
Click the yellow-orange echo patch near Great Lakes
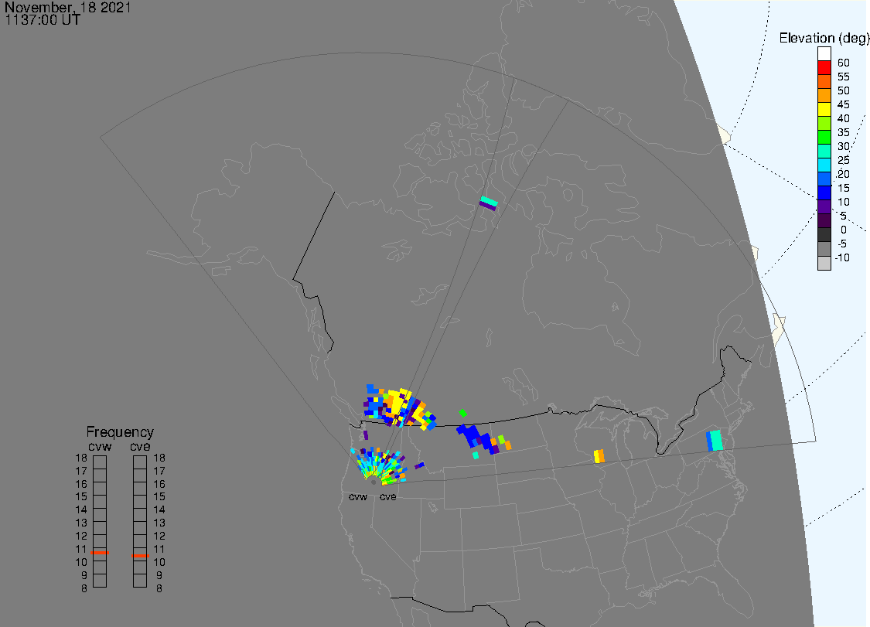(x=599, y=456)
